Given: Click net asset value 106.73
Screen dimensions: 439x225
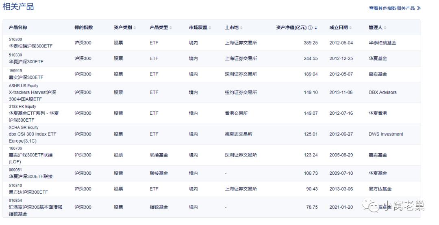Looking at the screenshot, I should 311,174.
